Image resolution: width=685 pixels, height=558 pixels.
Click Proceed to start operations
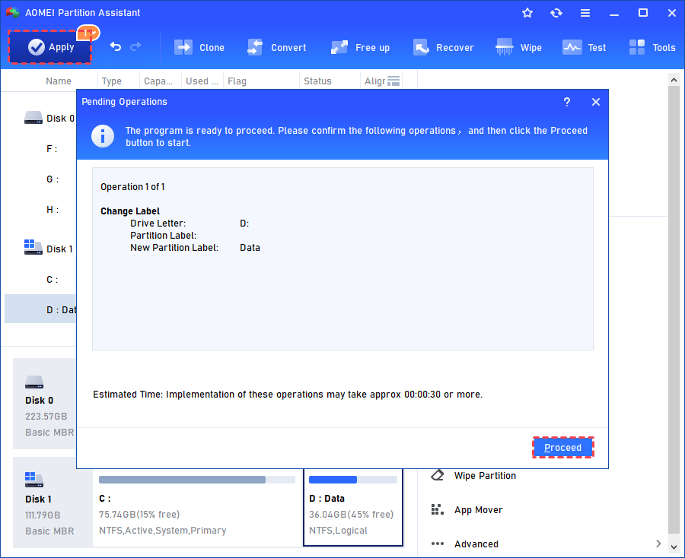[x=562, y=448]
